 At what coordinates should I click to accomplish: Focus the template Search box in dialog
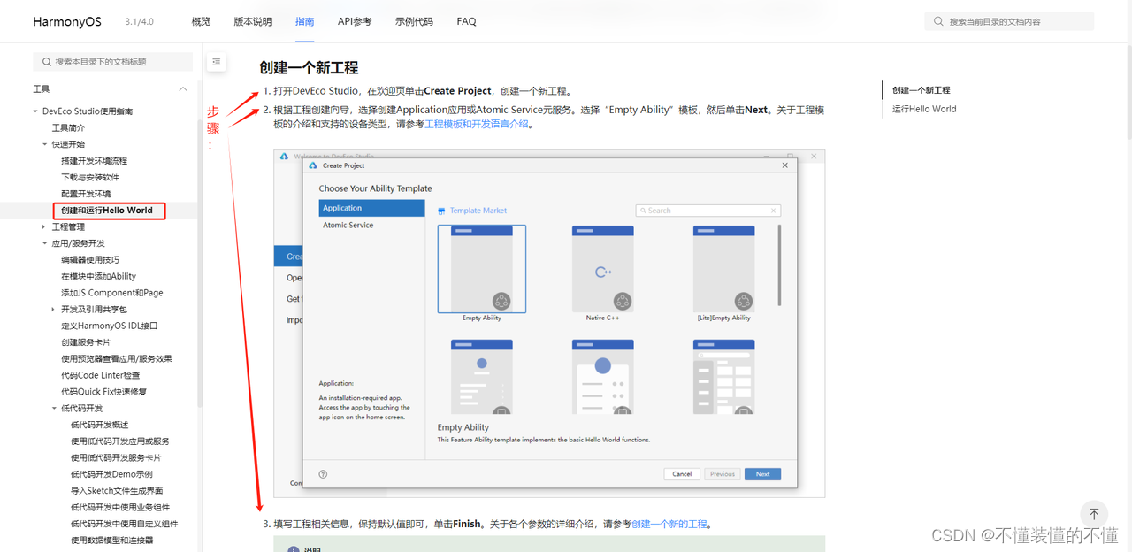[708, 211]
